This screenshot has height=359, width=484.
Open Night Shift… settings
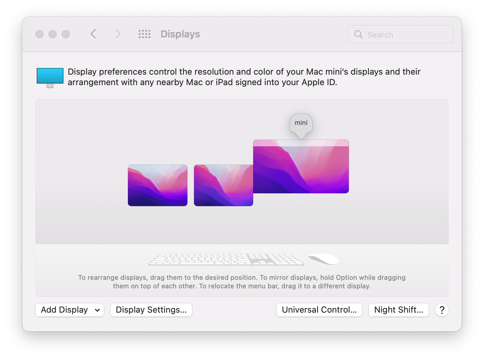point(399,310)
